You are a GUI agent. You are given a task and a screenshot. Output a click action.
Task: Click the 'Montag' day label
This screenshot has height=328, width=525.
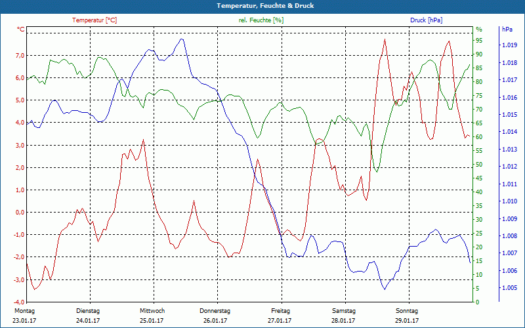pyautogui.click(x=24, y=311)
